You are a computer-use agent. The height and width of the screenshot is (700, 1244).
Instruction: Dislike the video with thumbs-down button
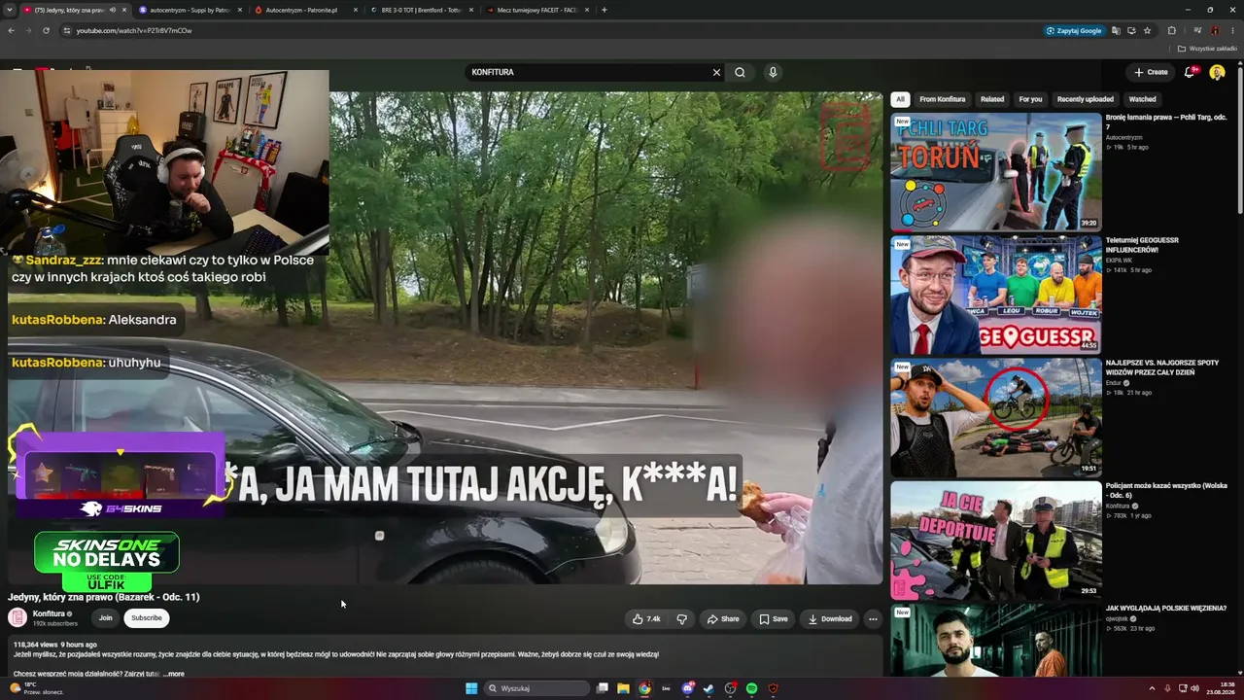[681, 618]
